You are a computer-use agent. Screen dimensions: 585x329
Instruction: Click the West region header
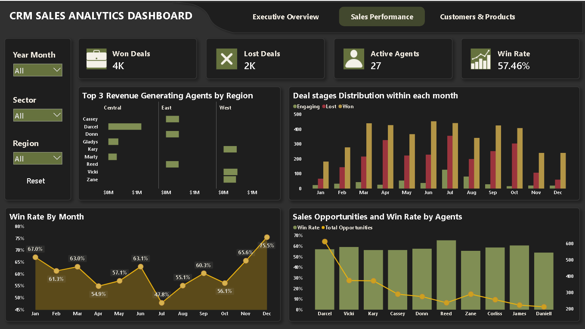(225, 108)
